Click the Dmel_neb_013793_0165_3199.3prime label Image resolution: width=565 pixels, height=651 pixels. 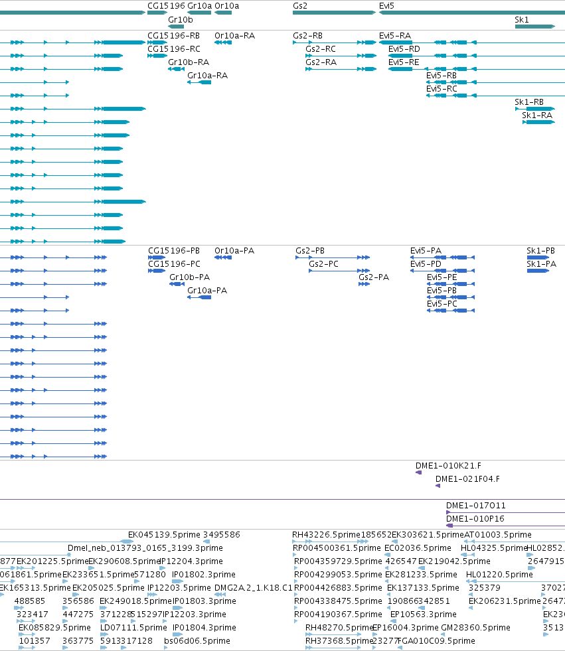[145, 548]
